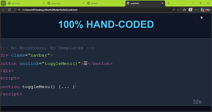Click the class="navbar" code line
This screenshot has height=112, width=212.
click(26, 55)
